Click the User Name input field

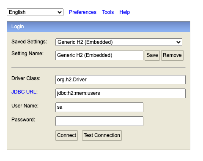(x=99, y=107)
